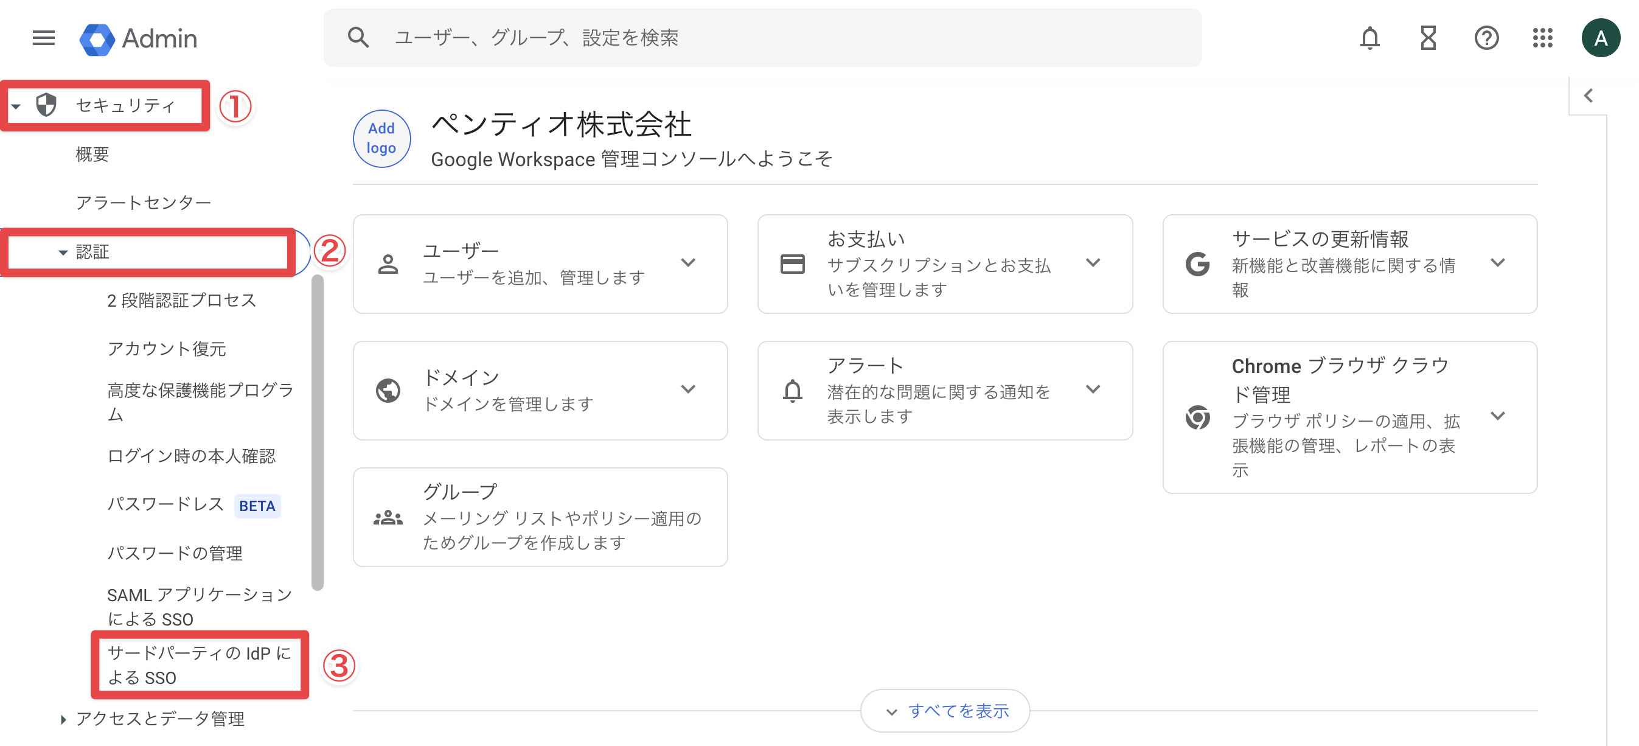Open サードパーティの IdP による SSO
Screen dimensions: 1639x746
(199, 665)
